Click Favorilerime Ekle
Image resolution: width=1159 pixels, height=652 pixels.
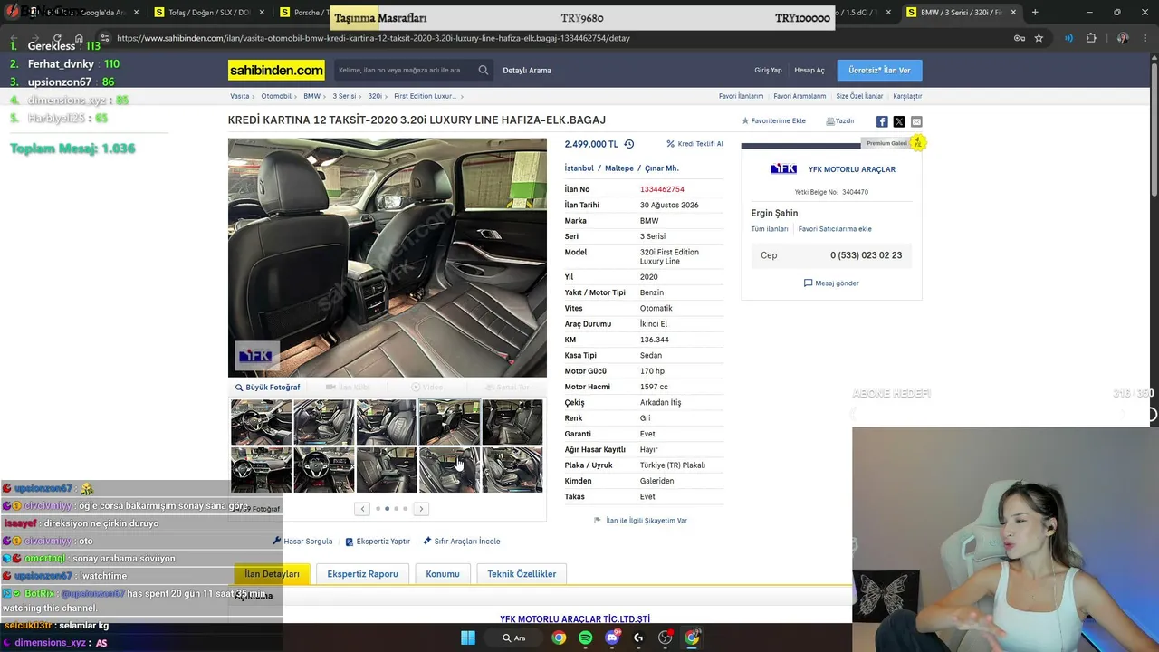coord(773,120)
